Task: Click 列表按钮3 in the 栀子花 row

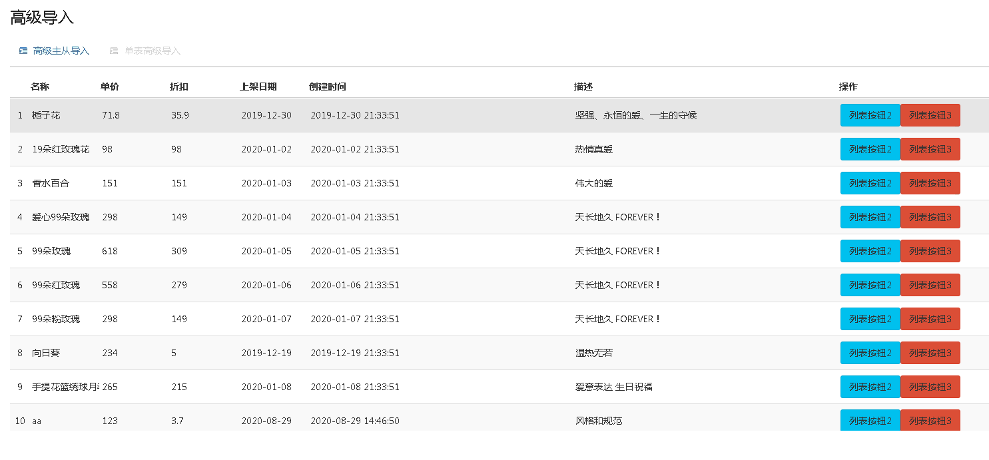Action: point(930,115)
